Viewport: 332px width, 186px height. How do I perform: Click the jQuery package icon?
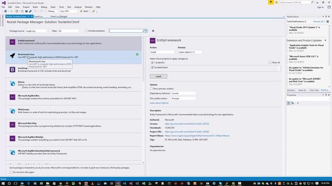click(x=12, y=83)
